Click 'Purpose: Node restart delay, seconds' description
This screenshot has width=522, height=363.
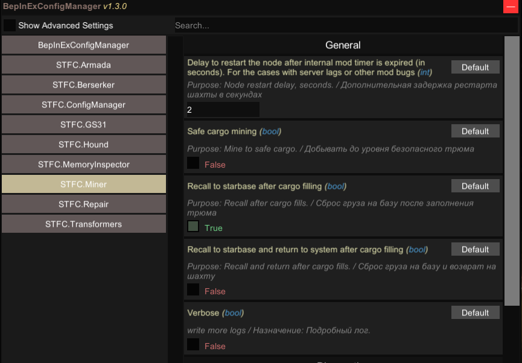[x=342, y=90]
